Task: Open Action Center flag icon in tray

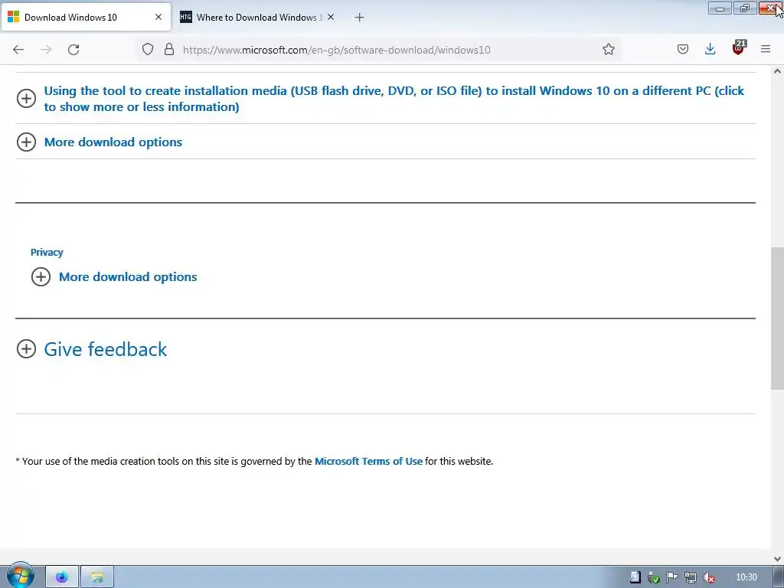Action: [672, 577]
